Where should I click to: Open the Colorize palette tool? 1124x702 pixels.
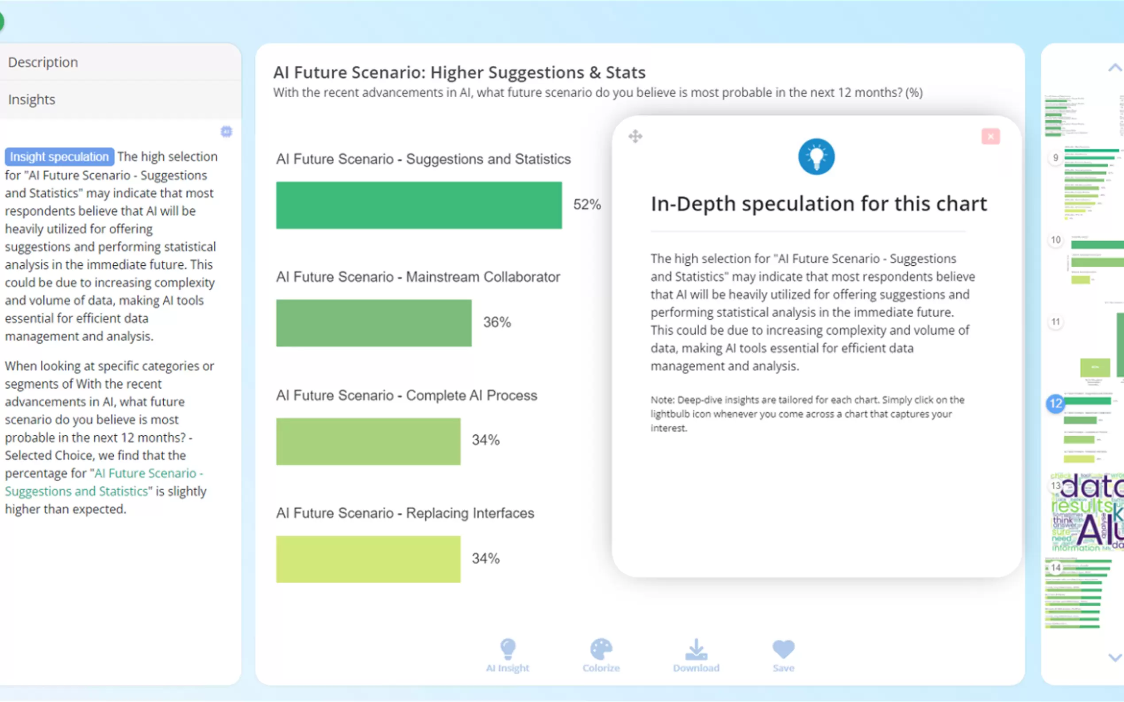pyautogui.click(x=601, y=649)
